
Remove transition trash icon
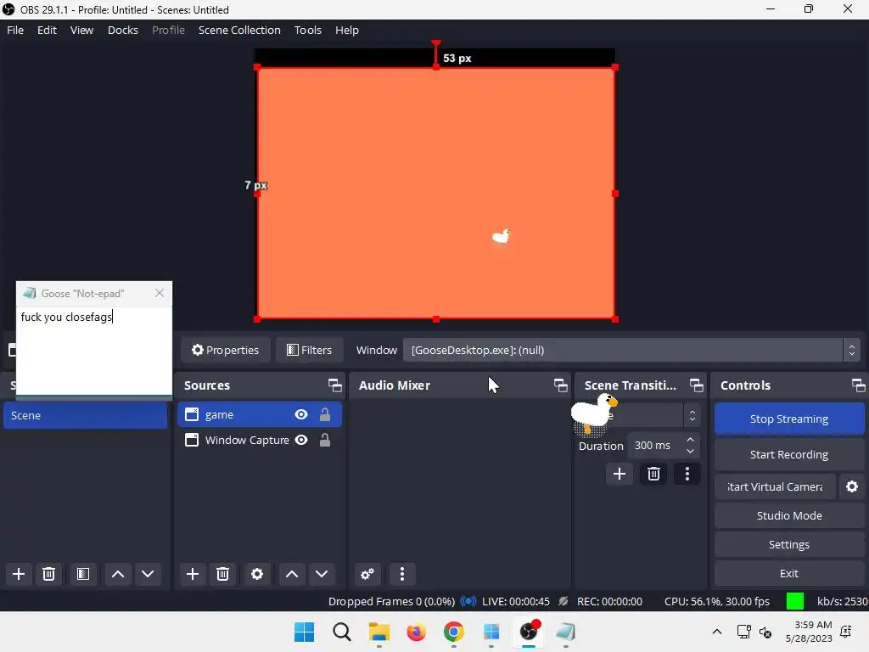coord(653,474)
